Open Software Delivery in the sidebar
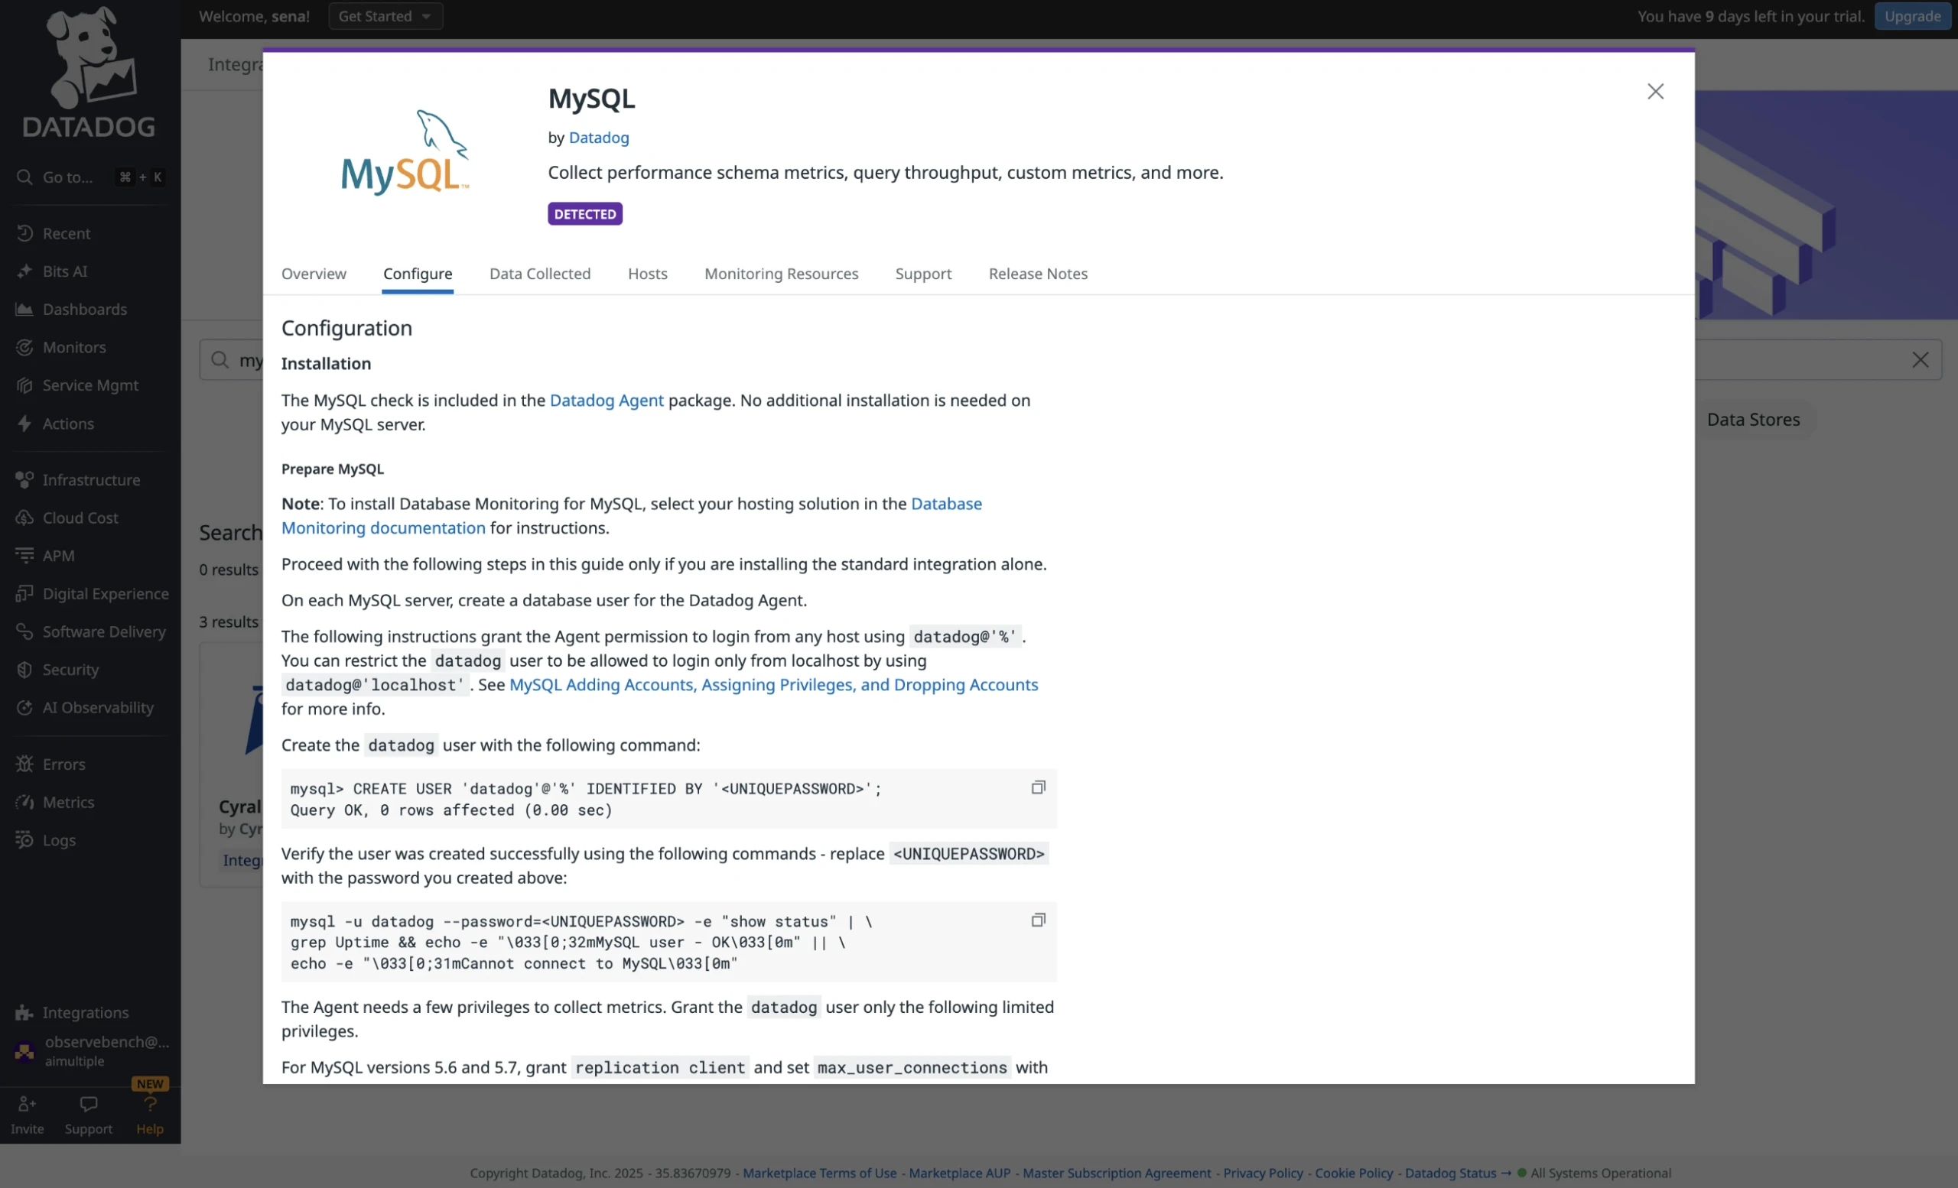Viewport: 1958px width, 1188px height. coord(103,632)
